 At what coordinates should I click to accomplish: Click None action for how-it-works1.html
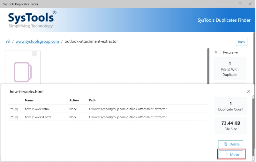pyautogui.click(x=73, y=117)
